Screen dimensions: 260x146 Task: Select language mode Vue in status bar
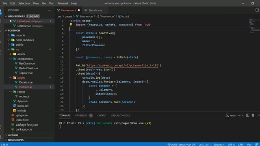tap(249, 144)
